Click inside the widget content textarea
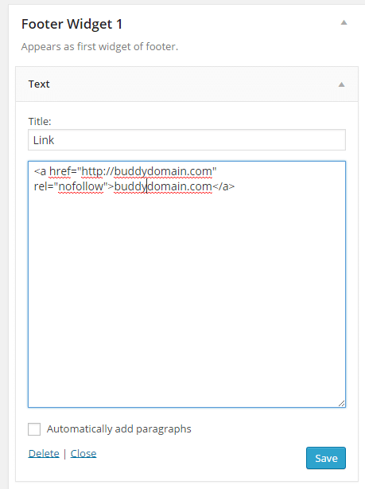Image resolution: width=365 pixels, height=489 pixels. point(187,284)
